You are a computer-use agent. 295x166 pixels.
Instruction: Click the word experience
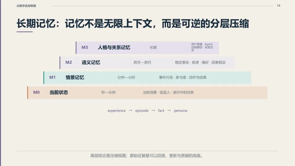coord(117,111)
